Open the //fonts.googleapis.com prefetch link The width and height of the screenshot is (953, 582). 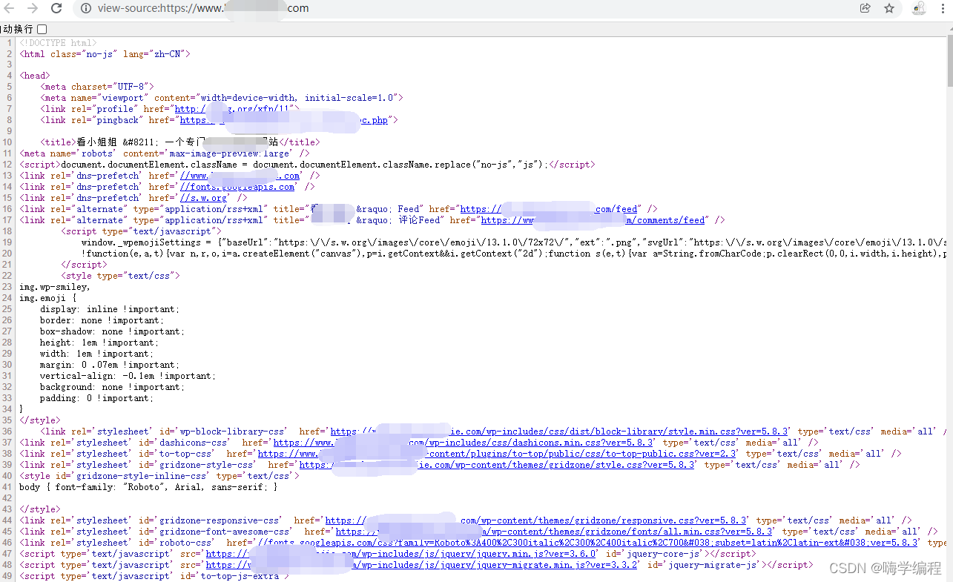point(237,187)
